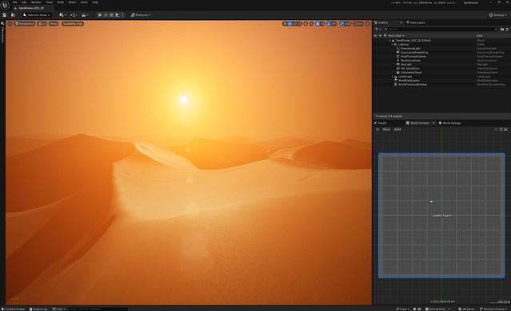This screenshot has height=311, width=511.
Task: Expand the Landscape item in Outliner
Action: point(393,77)
